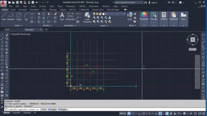This screenshot has width=207, height=116.
Task: Click the application A menu button
Action: tap(3, 4)
